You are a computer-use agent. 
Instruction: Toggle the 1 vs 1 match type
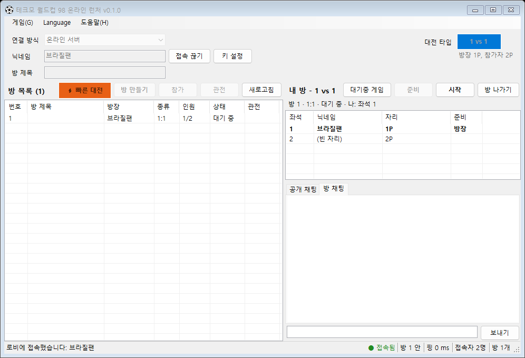pyautogui.click(x=479, y=42)
